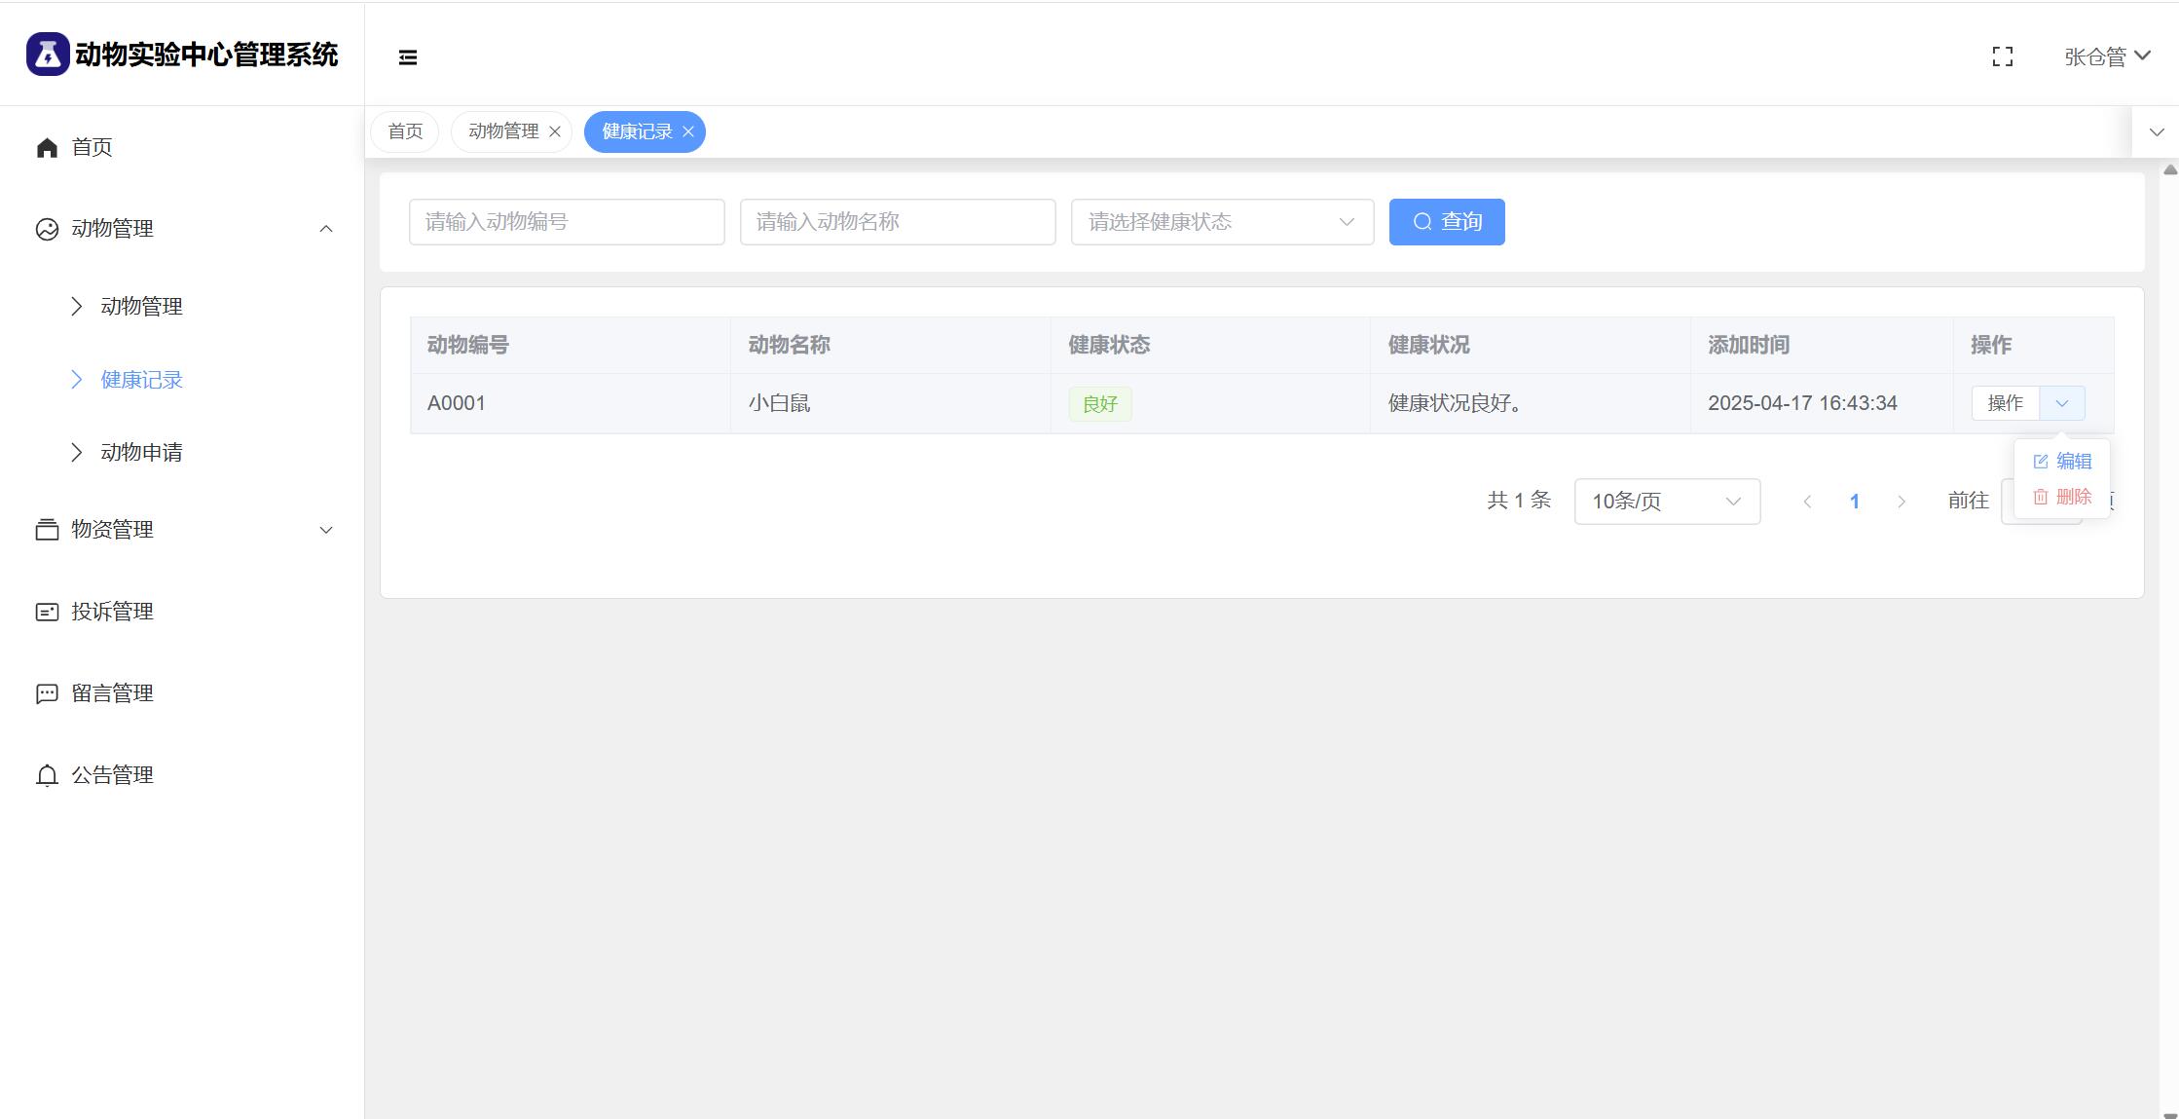Viewport: 2179px width, 1119px height.
Task: Click the home icon in sidebar
Action: pos(47,147)
